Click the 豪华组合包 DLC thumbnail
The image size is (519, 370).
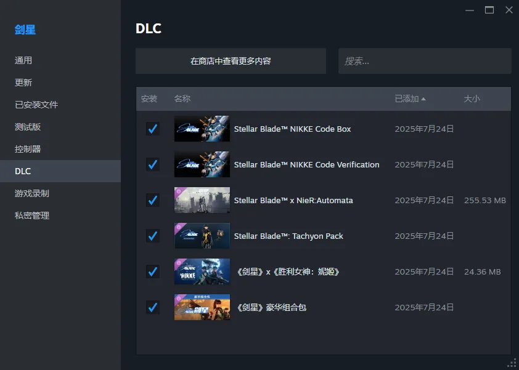202,307
